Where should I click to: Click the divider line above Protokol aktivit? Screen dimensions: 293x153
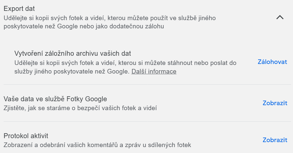click(147, 122)
